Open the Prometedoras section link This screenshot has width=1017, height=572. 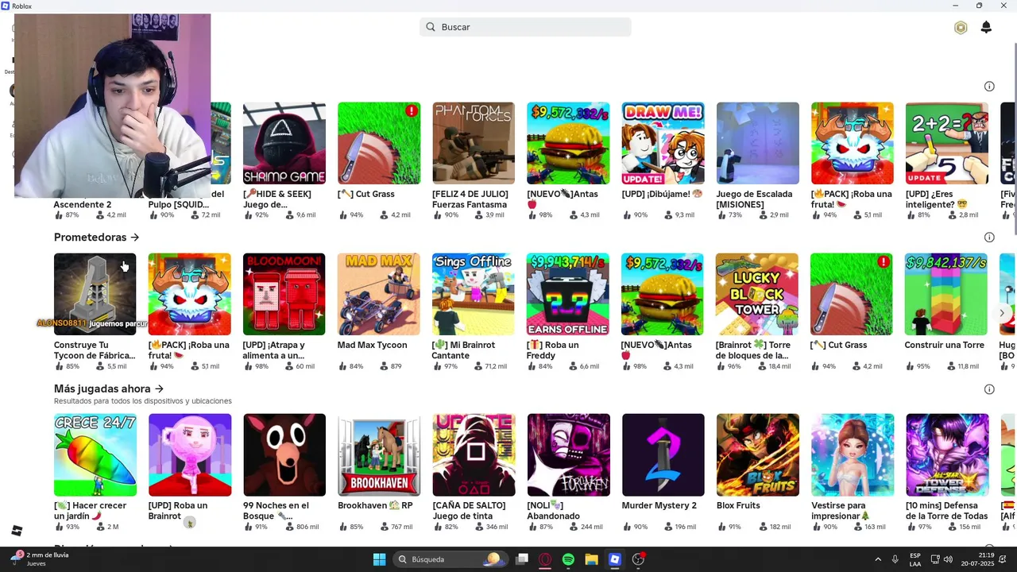click(x=96, y=238)
